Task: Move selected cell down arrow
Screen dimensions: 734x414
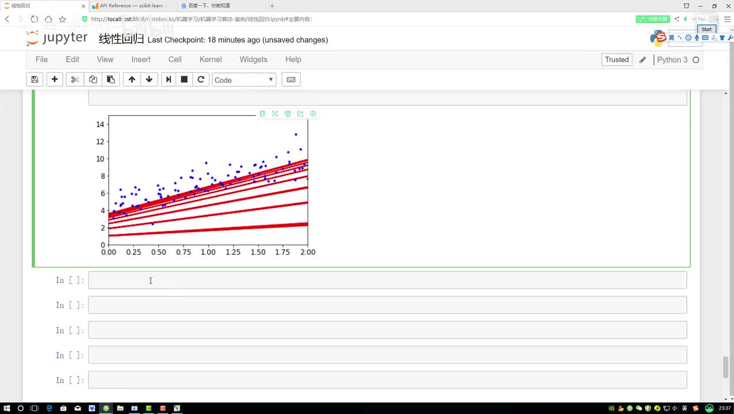Action: (149, 79)
